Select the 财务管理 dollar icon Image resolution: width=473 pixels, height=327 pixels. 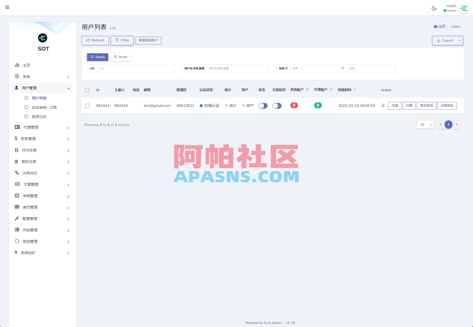(16, 139)
